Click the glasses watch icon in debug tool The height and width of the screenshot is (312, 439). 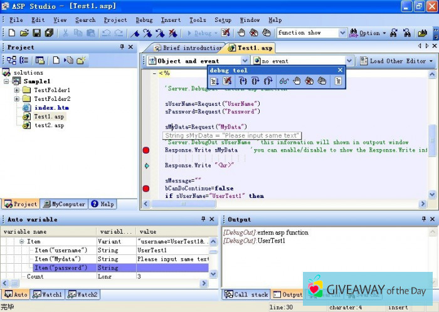[284, 81]
